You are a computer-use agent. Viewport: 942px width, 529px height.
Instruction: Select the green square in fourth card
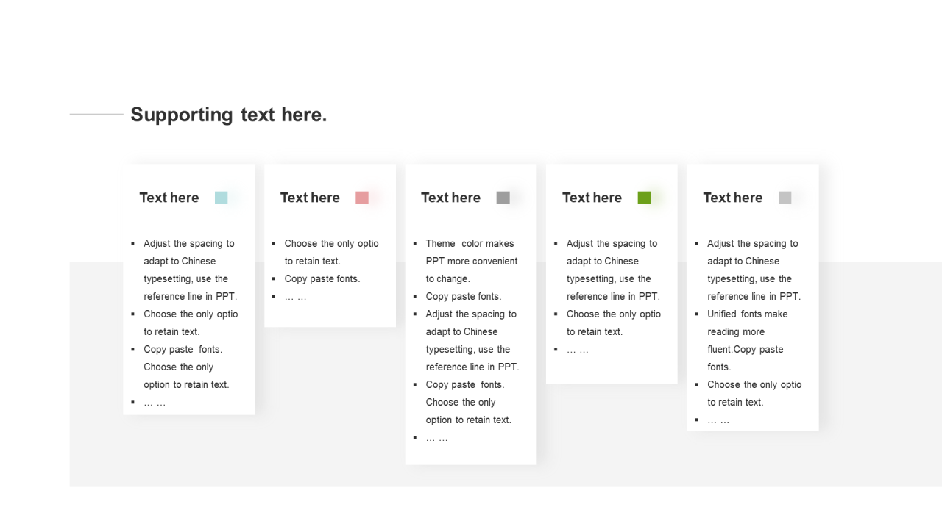644,198
